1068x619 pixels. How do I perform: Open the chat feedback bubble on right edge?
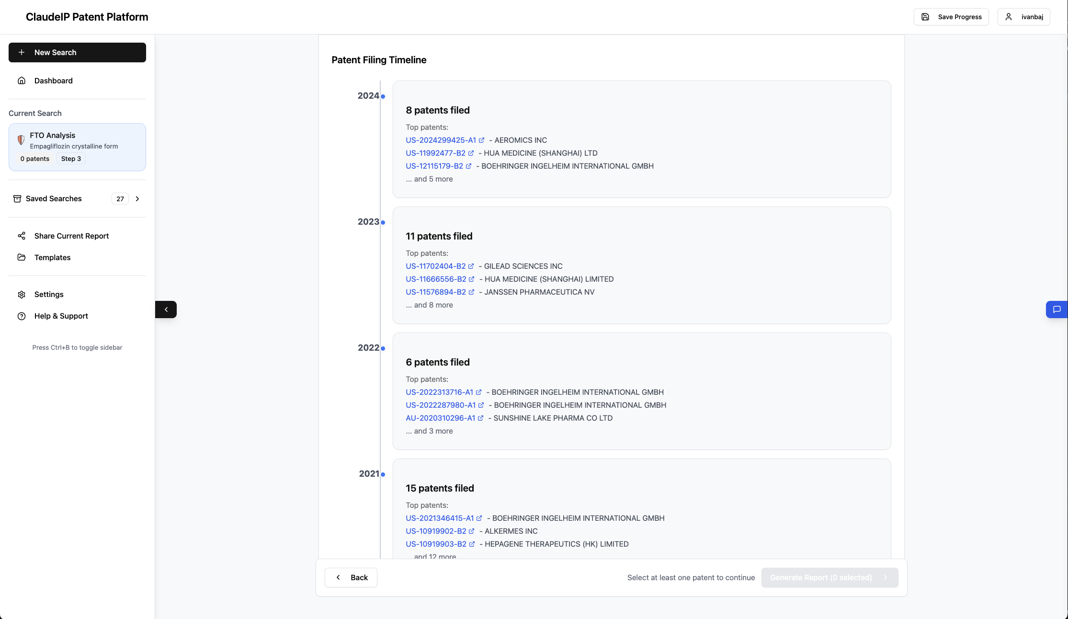(x=1057, y=309)
